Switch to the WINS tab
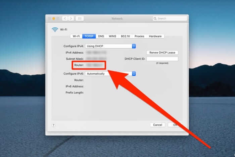The width and height of the screenshot is (235, 157). coord(112,36)
